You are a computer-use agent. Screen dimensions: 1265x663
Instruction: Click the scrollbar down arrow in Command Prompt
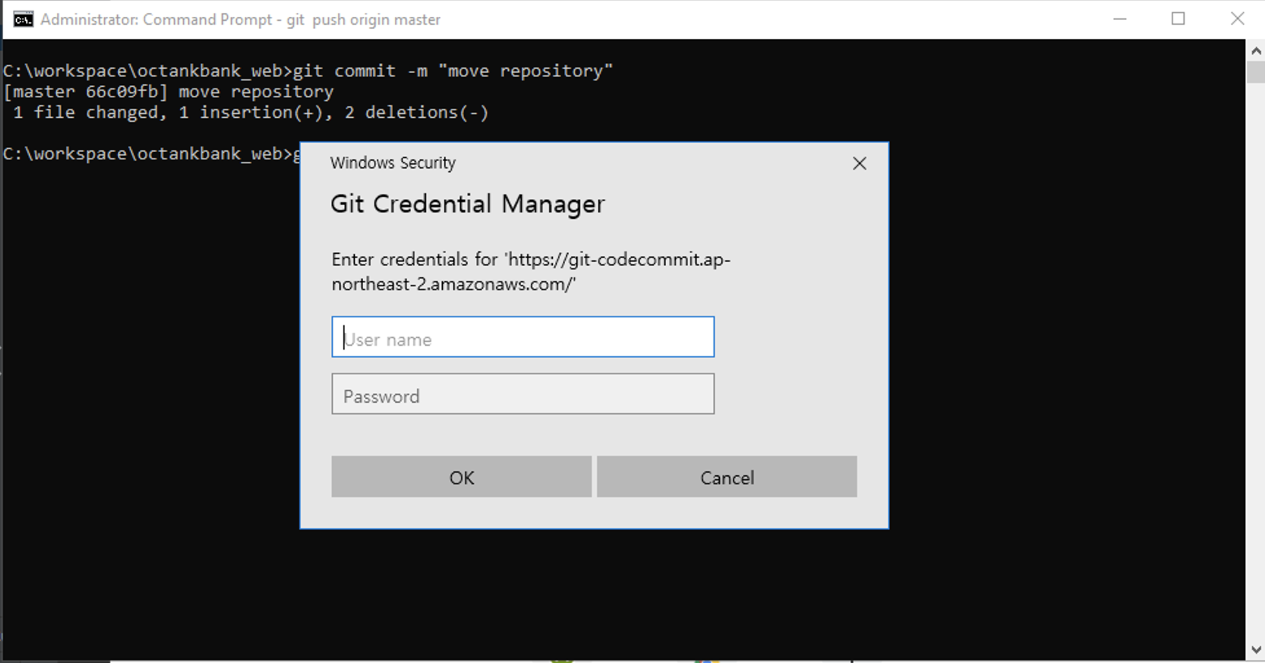1256,649
